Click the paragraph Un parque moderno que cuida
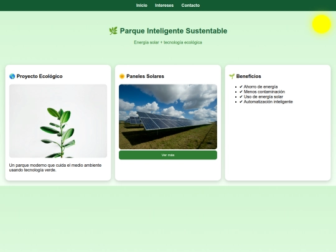336x252 pixels. pos(55,167)
